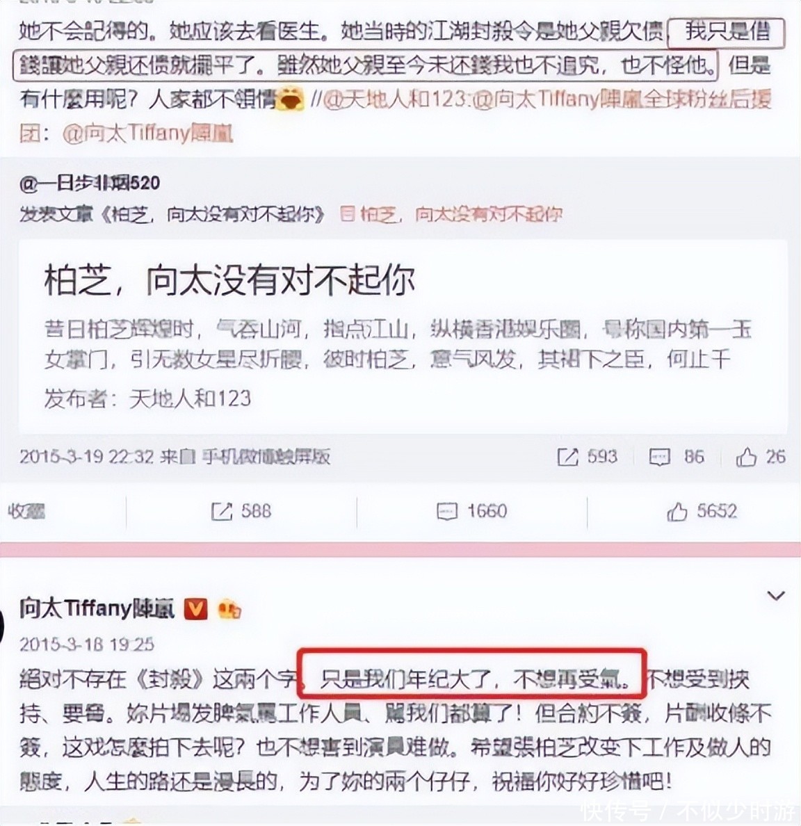Viewport: 801px width, 826px height.
Task: Open the @一日步非烟520 profile link
Action: [x=90, y=184]
